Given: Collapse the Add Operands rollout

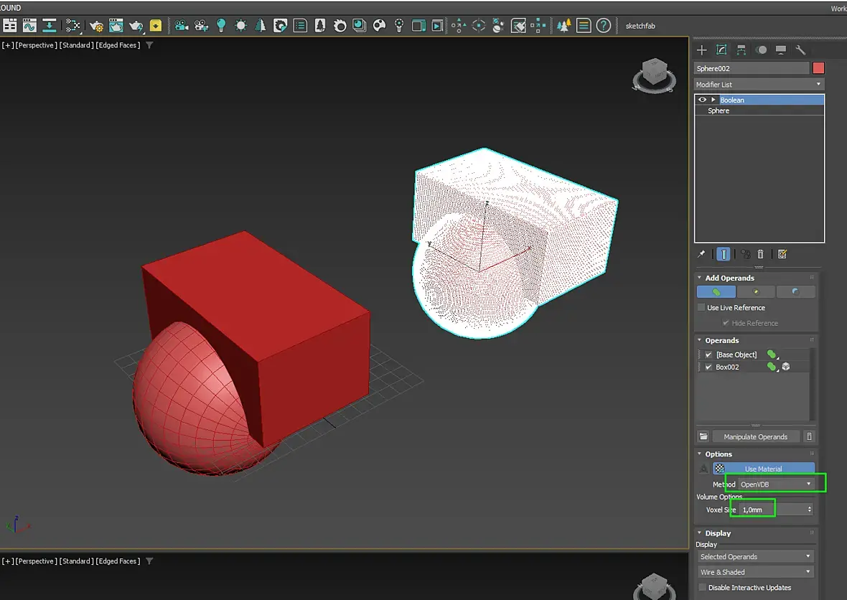Looking at the screenshot, I should [x=729, y=278].
